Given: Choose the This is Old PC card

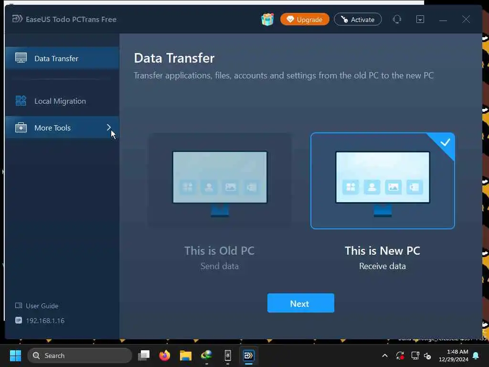Looking at the screenshot, I should (x=220, y=181).
